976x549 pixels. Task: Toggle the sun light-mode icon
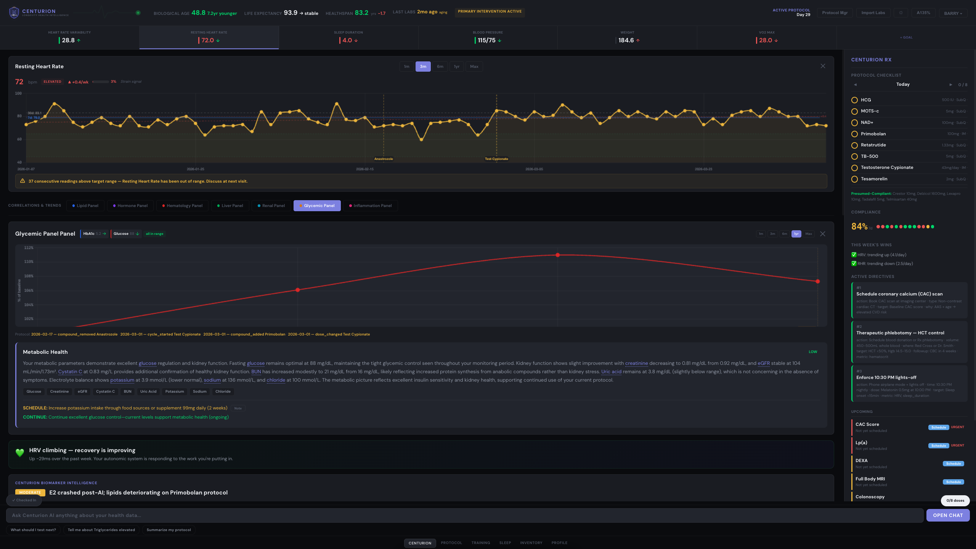[x=901, y=13]
